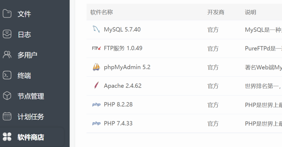Click the 文件 folder icon in the sidebar
This screenshot has height=147, width=282.
[x=7, y=14]
